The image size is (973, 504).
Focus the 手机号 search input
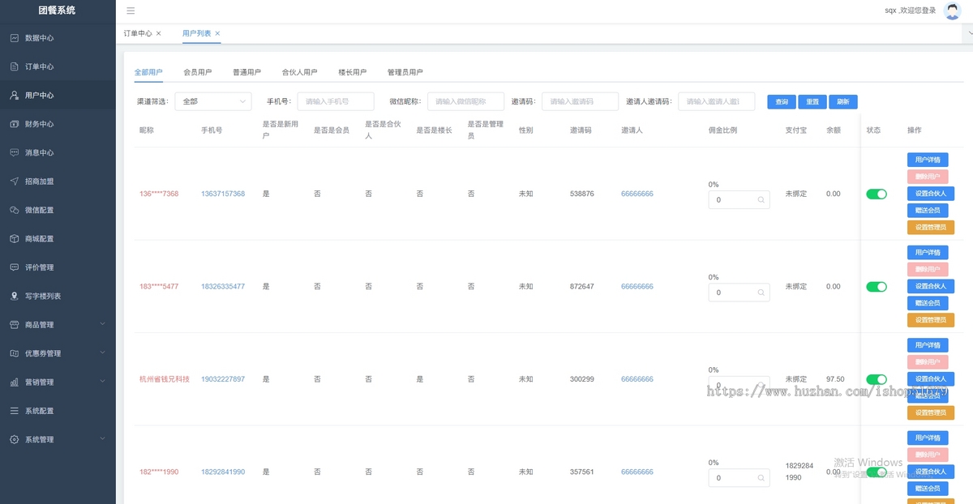(336, 101)
